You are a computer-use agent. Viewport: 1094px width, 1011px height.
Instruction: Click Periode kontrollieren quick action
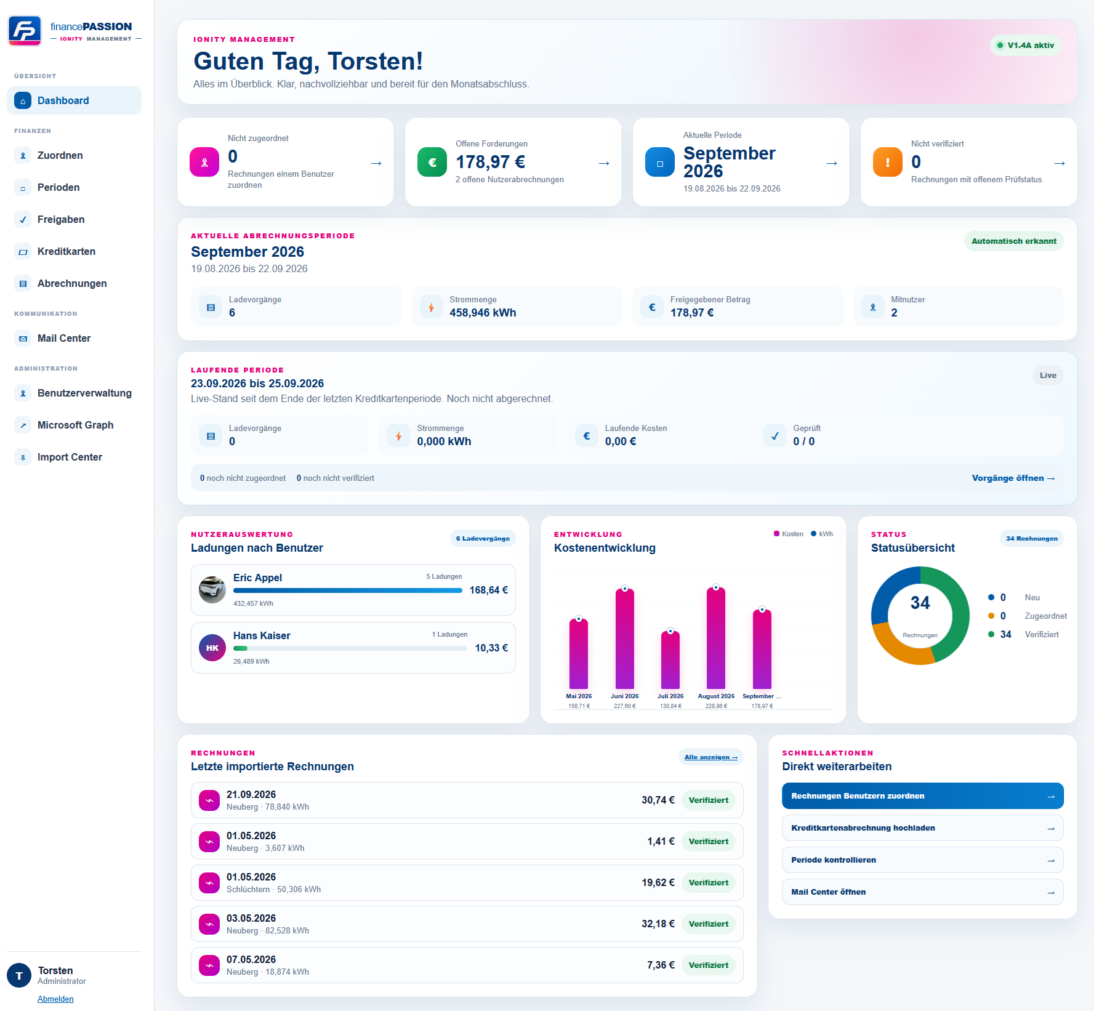(922, 860)
